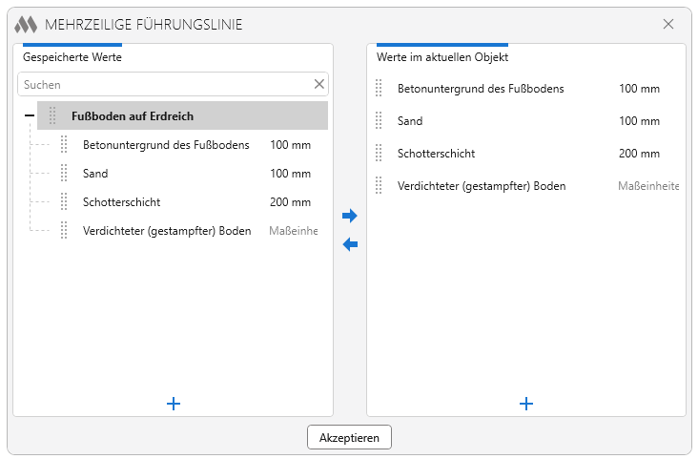Click the left arrow to move values back
Image resolution: width=698 pixels, height=459 pixels.
coord(350,244)
